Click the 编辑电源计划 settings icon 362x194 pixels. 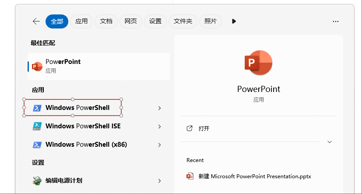(x=38, y=180)
